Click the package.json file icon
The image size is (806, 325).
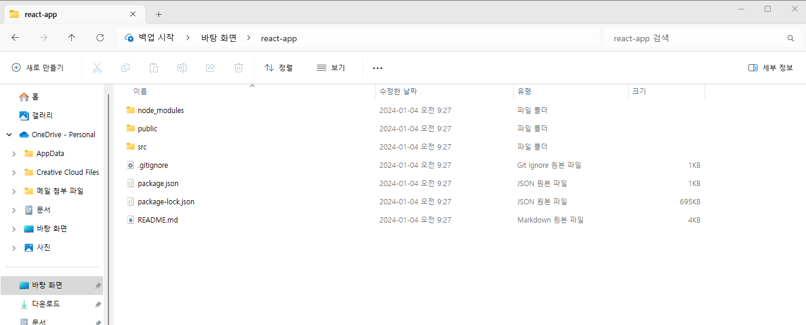(131, 183)
